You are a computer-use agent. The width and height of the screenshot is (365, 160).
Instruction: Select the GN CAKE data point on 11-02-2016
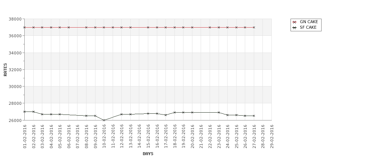(x=113, y=27)
